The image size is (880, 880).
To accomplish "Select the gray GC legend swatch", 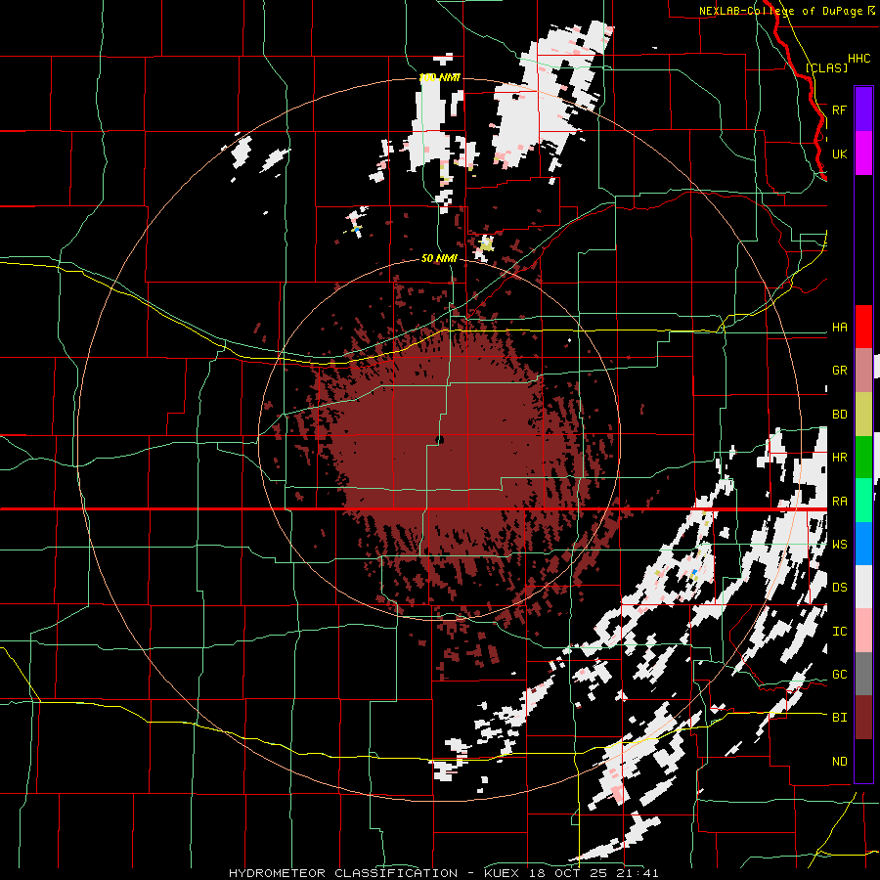I will (x=863, y=674).
